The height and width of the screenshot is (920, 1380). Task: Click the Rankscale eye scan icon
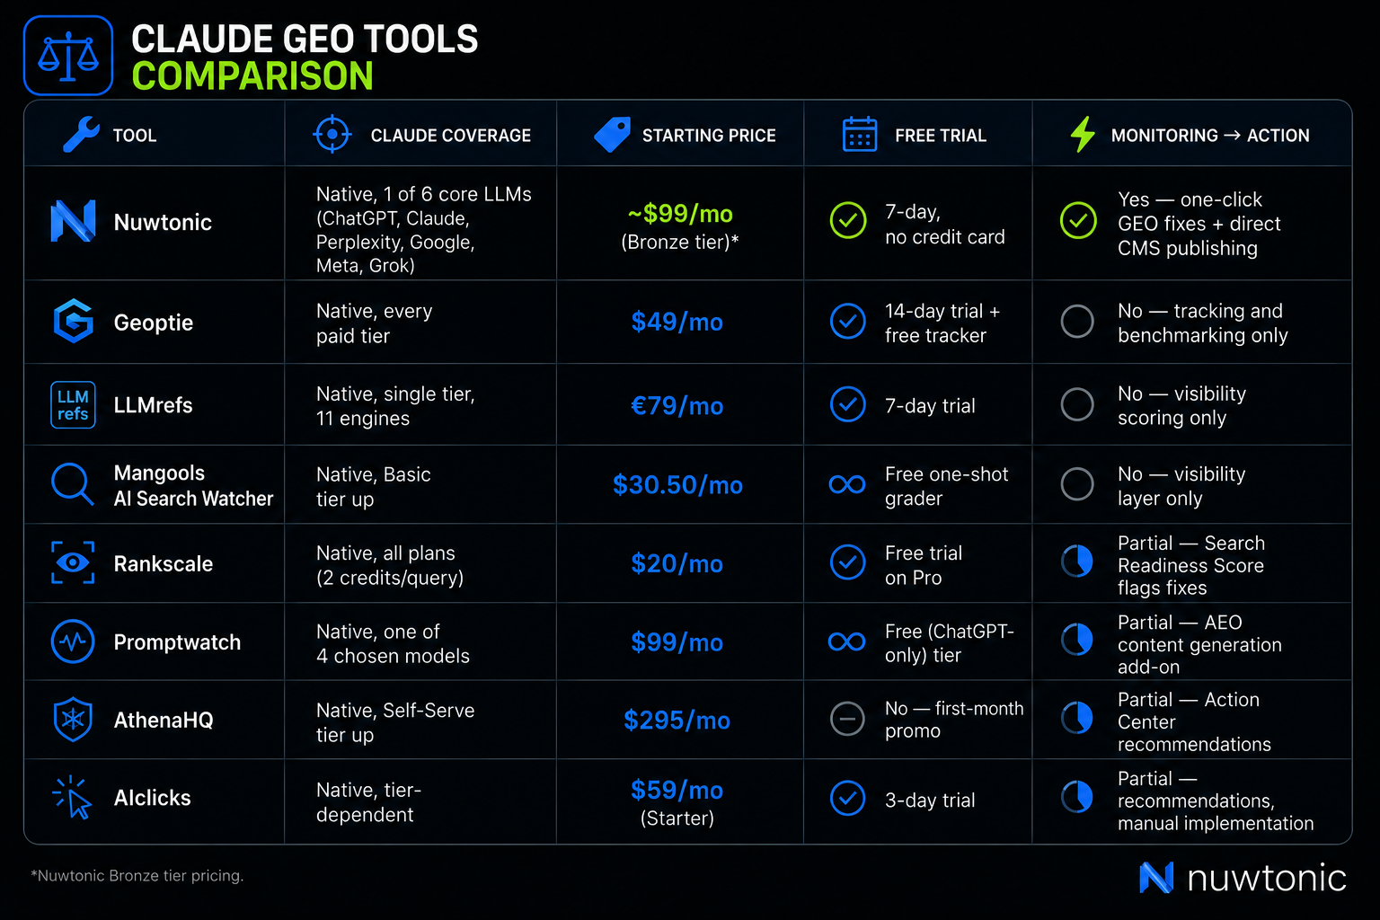(73, 563)
